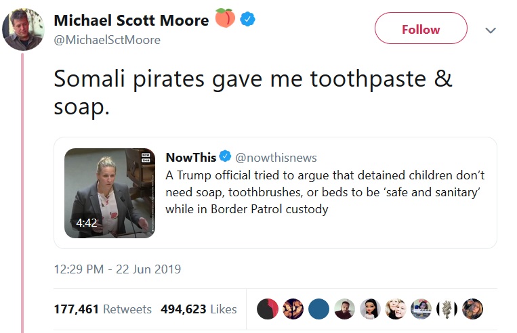The height and width of the screenshot is (333, 517).
Task: Click the last liker avatar with glasses
Action: 473,309
